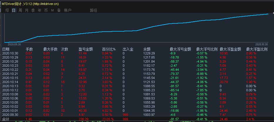Switch to the 年 yearly tab
The width and height of the screenshot is (274, 122).
39,11
